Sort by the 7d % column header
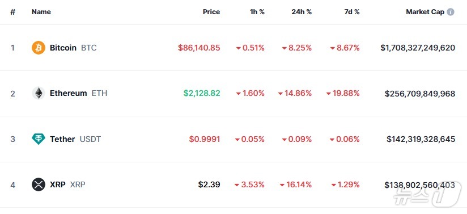 click(352, 12)
